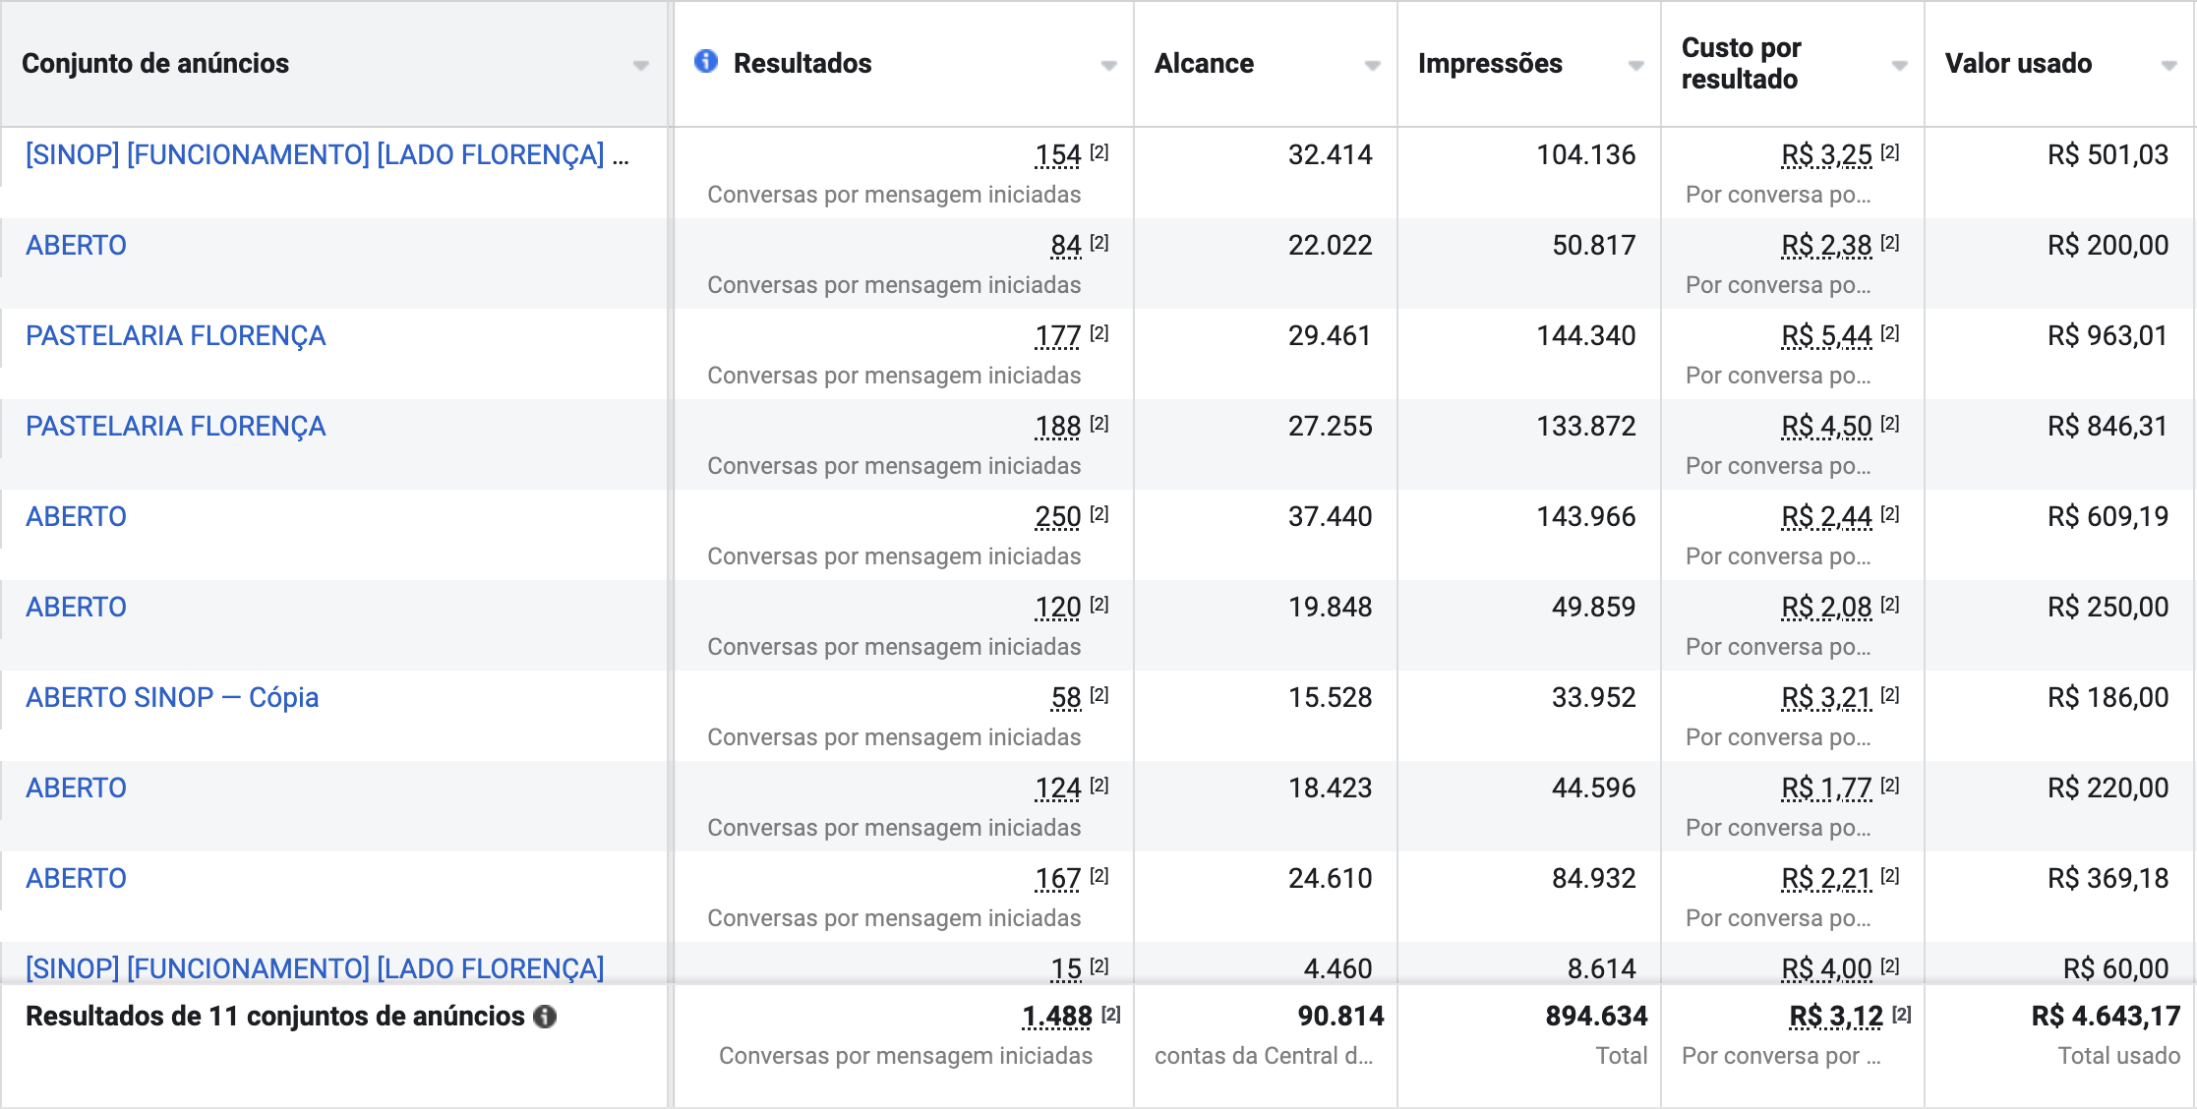
Task: Click cost per result R$ 2,44
Action: click(1826, 517)
